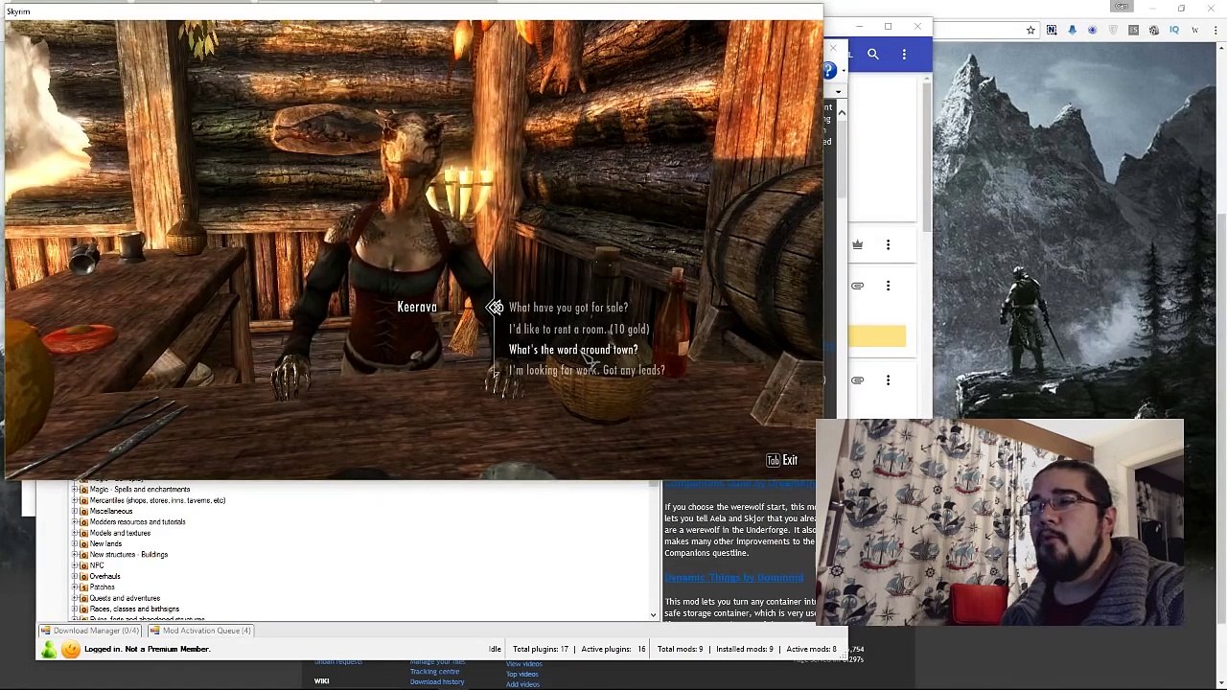
Task: Choose 'I'd like to rent a room' option
Action: tap(579, 329)
